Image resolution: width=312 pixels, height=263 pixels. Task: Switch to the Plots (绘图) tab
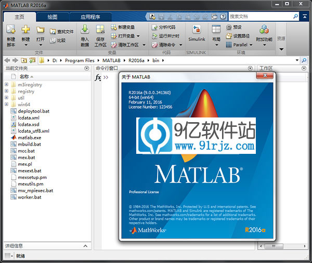[53, 17]
